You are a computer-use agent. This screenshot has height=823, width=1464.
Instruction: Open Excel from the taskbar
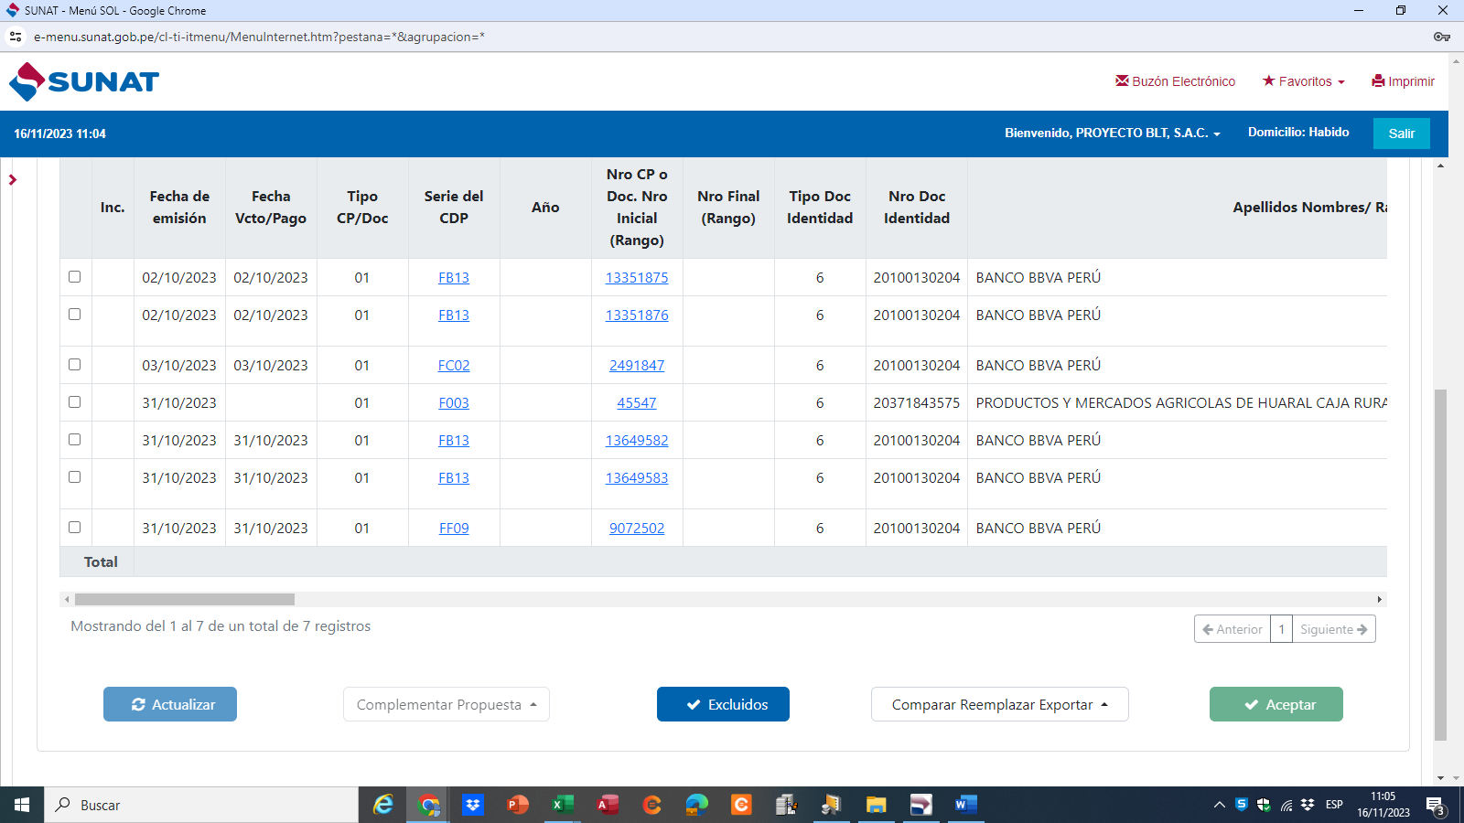click(x=562, y=805)
